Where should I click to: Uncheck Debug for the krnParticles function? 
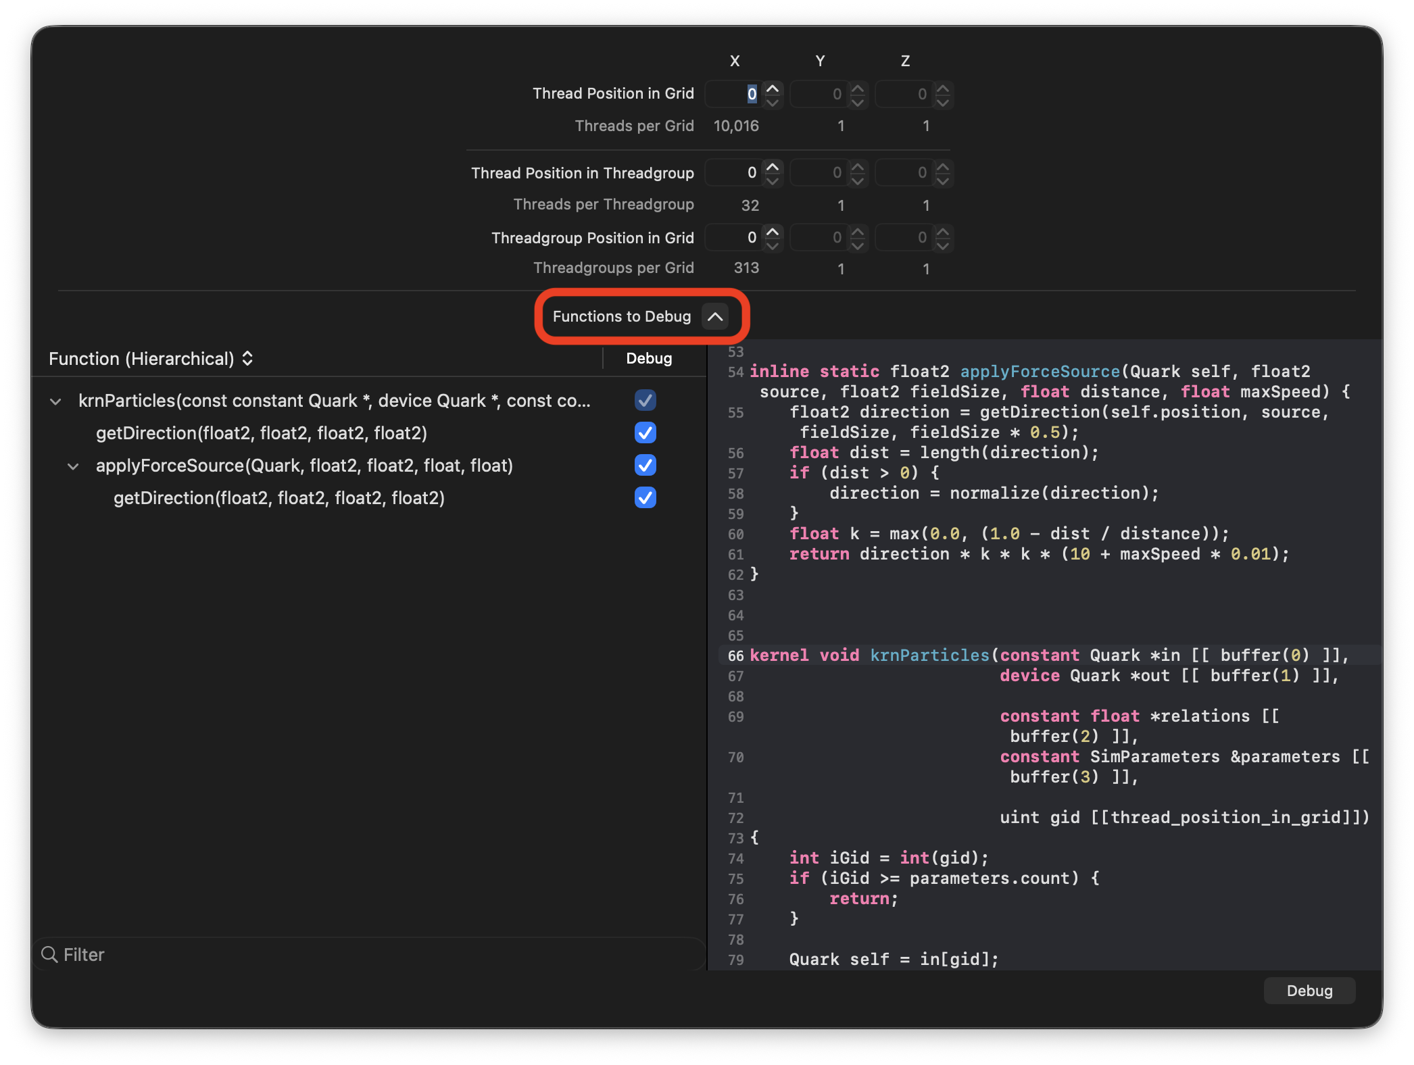[645, 400]
